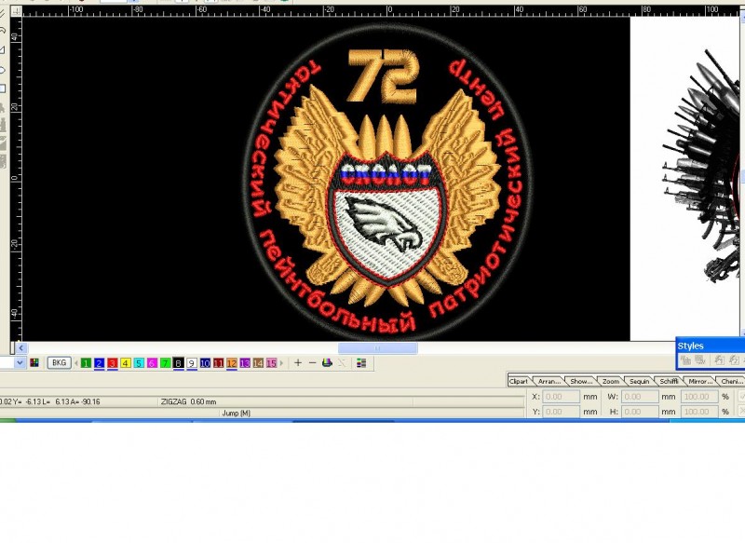Image resolution: width=745 pixels, height=543 pixels.
Task: Click the X position input field
Action: 562,396
